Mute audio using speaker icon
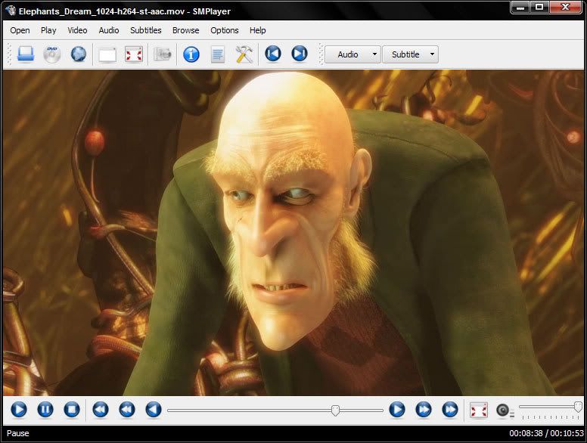Viewport: 587px width, 443px height. (x=503, y=410)
